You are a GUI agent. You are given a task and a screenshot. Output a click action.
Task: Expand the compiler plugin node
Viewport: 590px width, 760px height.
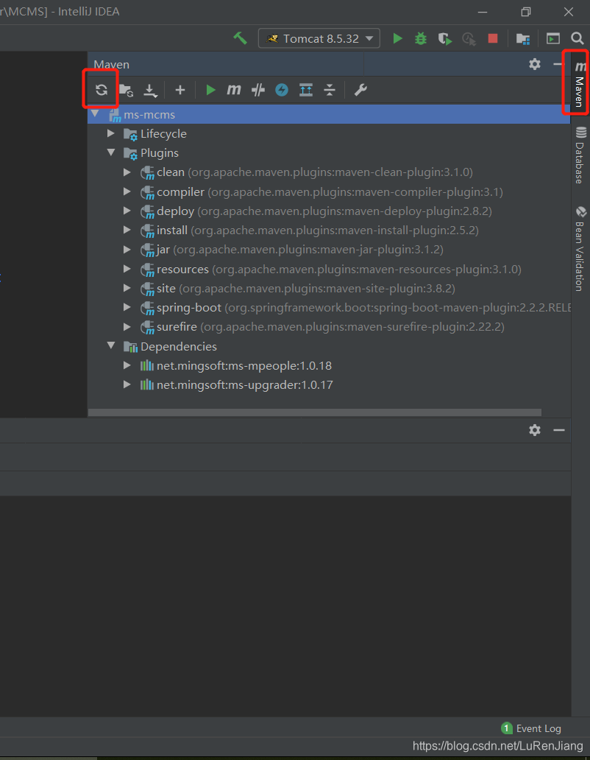pos(127,191)
